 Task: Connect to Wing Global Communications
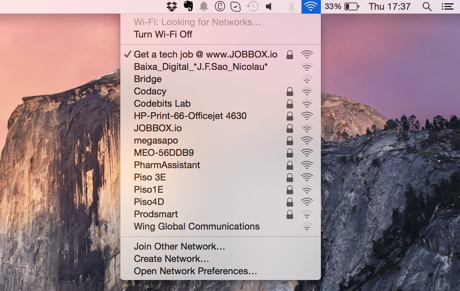pos(220,226)
